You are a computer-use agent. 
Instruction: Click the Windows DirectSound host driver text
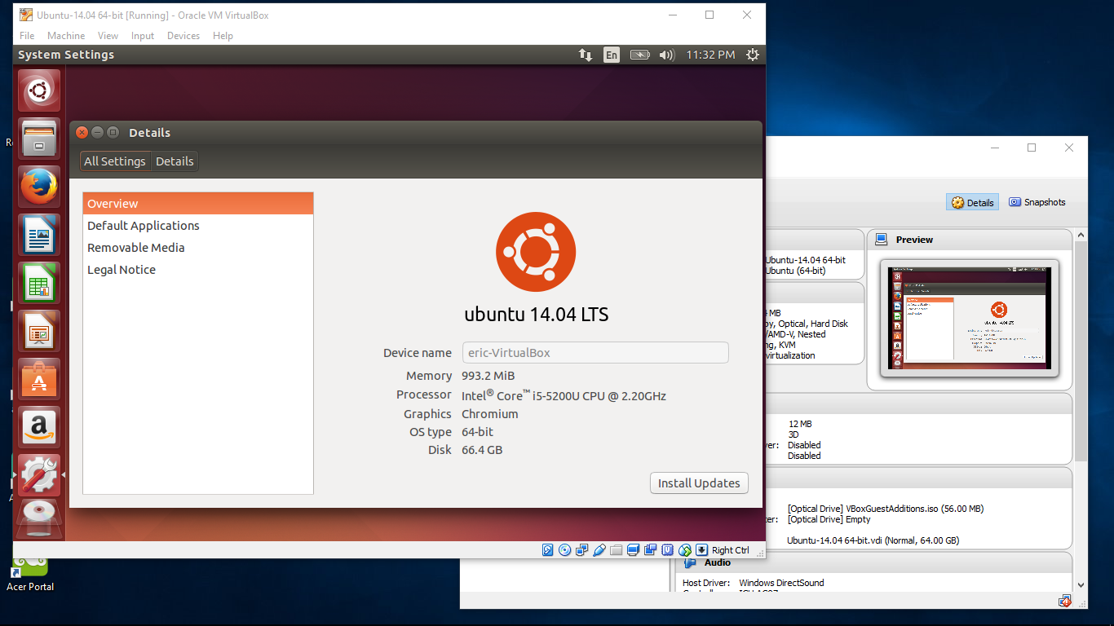(781, 583)
